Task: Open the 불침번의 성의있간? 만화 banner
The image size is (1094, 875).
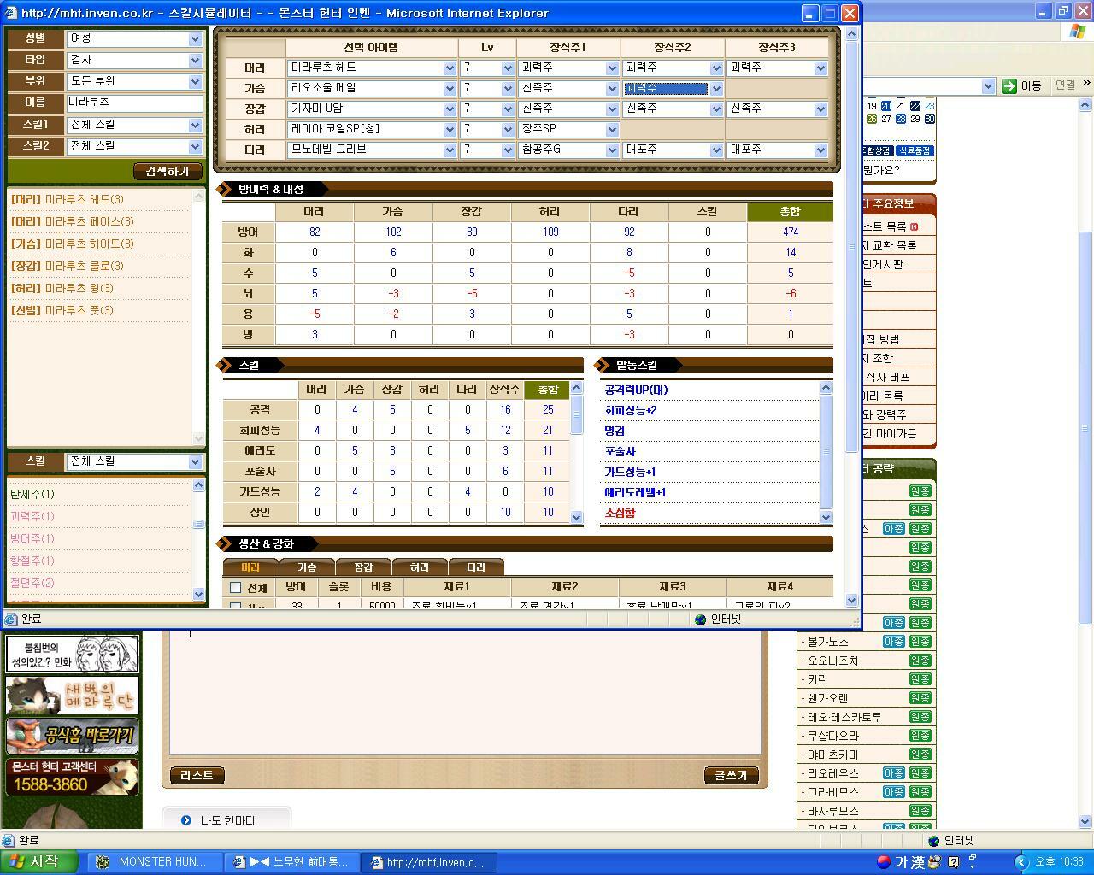Action: tap(72, 655)
